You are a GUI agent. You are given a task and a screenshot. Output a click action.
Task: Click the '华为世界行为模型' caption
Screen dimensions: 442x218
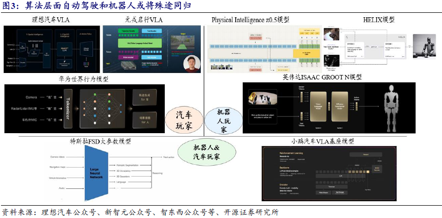[x=83, y=79]
